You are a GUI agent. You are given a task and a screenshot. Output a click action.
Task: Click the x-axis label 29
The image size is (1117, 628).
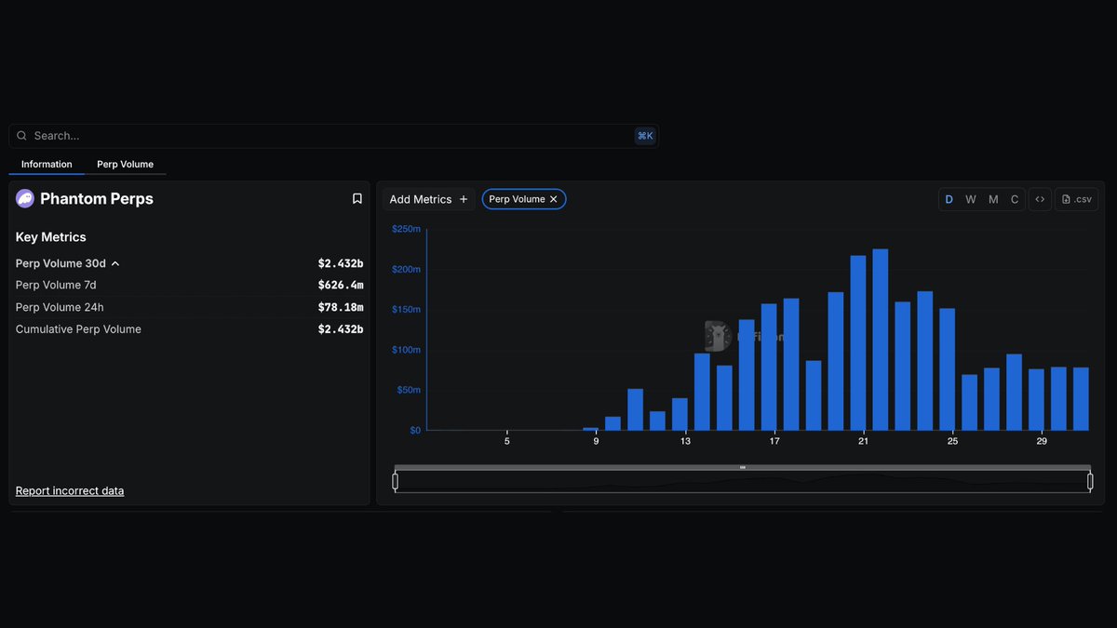pyautogui.click(x=1042, y=441)
